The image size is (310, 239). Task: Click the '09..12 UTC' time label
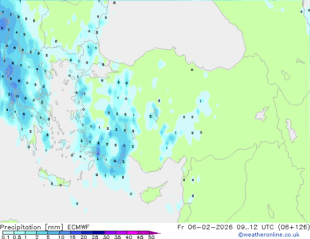tap(255, 227)
